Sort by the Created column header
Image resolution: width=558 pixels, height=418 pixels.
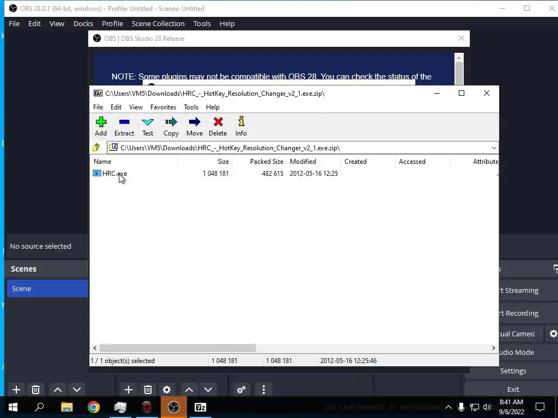[368, 161]
